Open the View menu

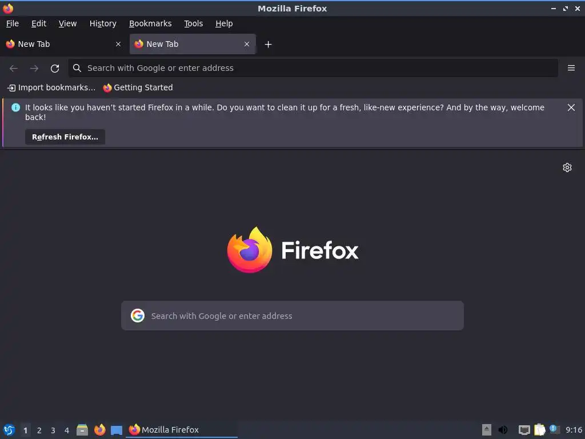pos(67,23)
